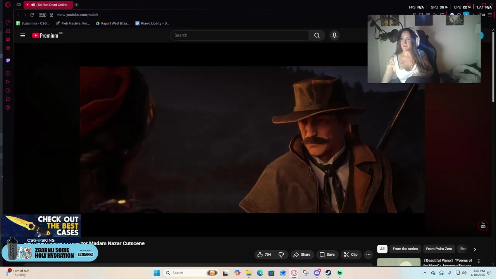Select the From the series chip
496x279 pixels.
[405, 249]
